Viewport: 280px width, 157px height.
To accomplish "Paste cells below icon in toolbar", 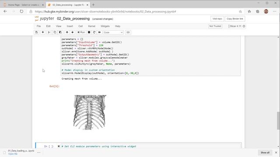I will point(60,32).
